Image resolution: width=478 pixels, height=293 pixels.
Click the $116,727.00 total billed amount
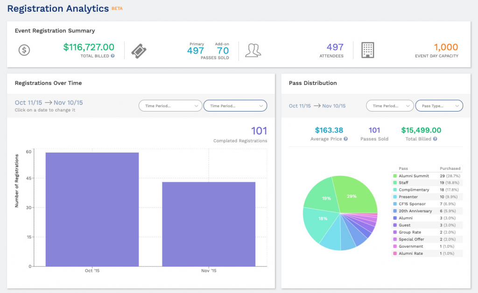(x=89, y=47)
